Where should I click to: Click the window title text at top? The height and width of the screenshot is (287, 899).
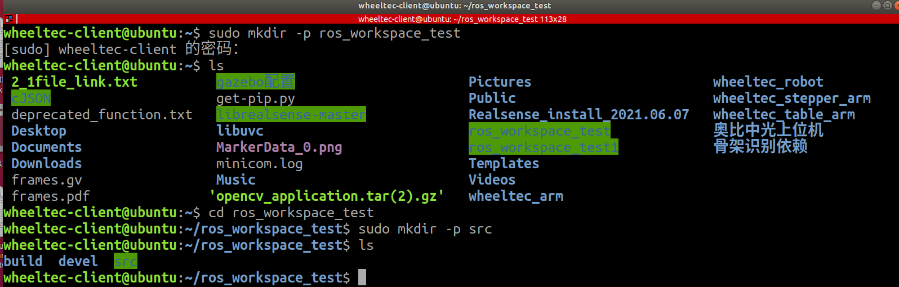(454, 6)
